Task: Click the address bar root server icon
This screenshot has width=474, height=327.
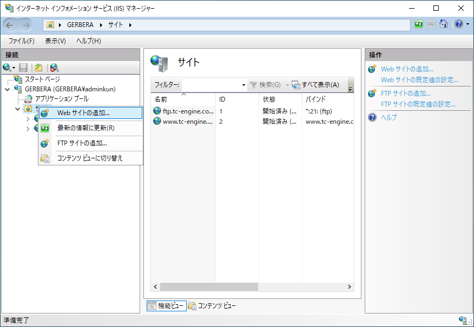Action: (50, 25)
